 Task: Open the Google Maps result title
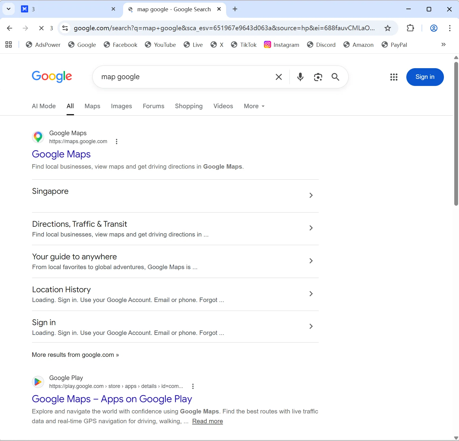[61, 154]
